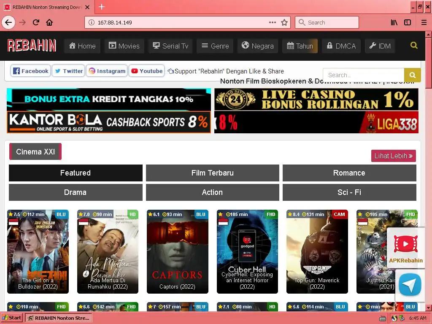
Task: Open the IDM menu item
Action: [380, 46]
